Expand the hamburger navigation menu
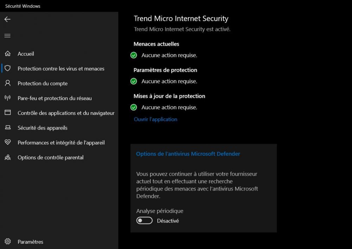 tap(7, 36)
